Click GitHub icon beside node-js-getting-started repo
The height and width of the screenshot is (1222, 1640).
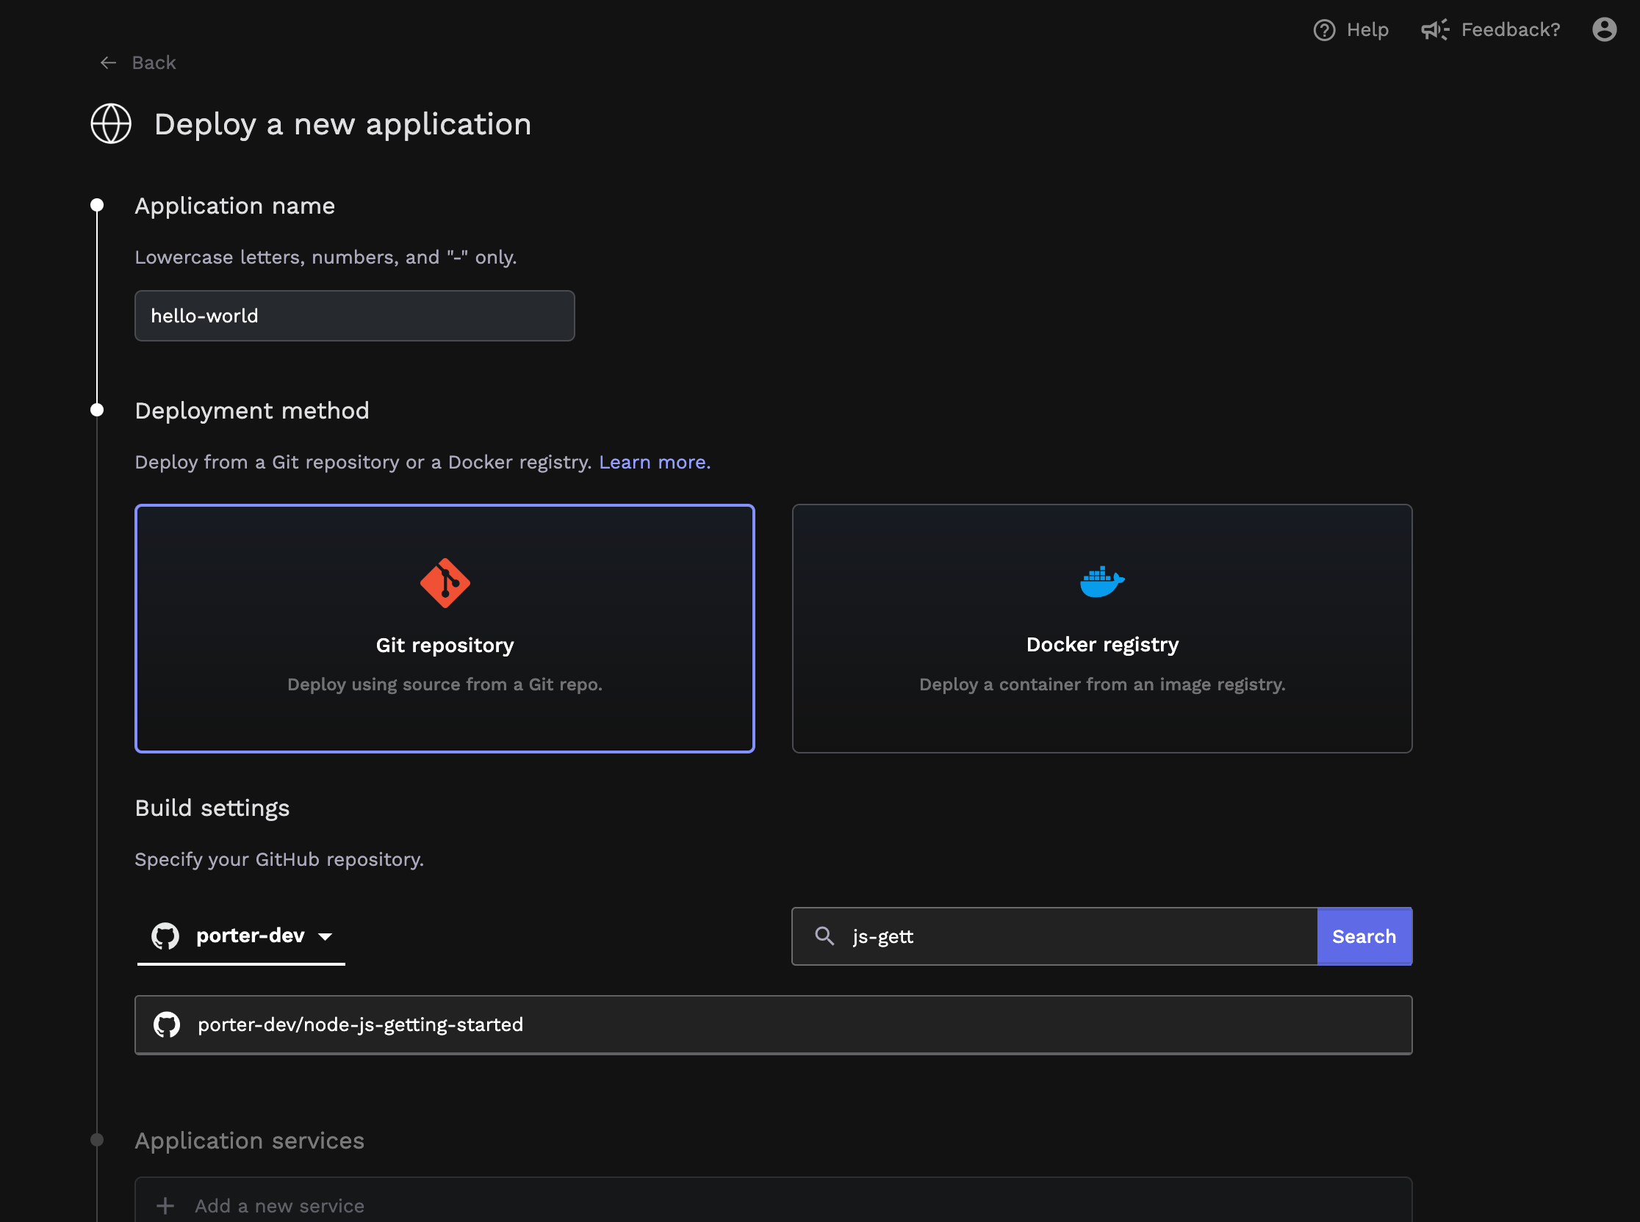coord(167,1024)
